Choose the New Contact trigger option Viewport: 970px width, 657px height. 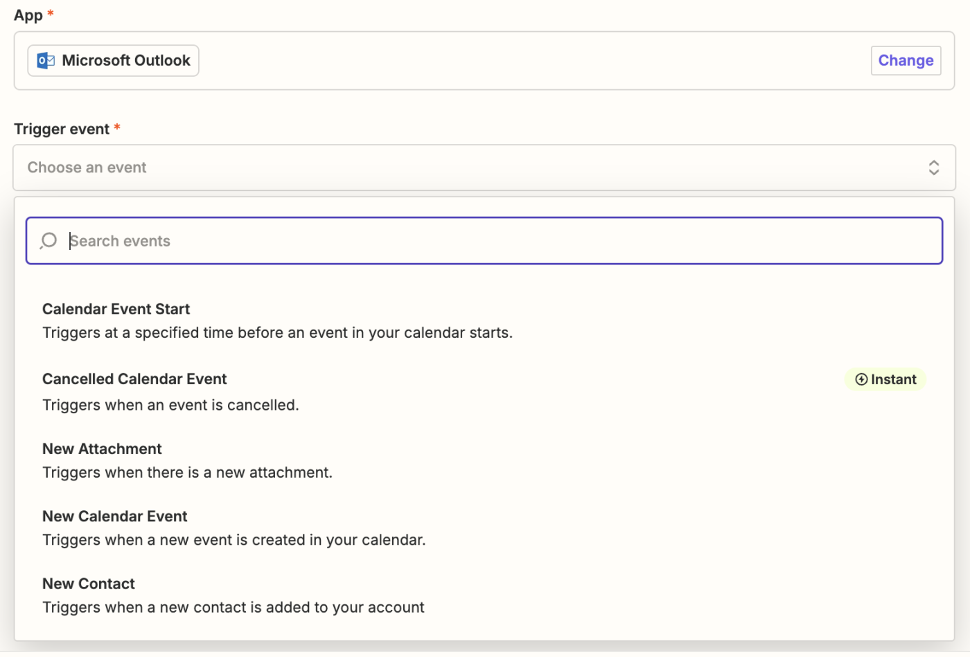coord(89,584)
